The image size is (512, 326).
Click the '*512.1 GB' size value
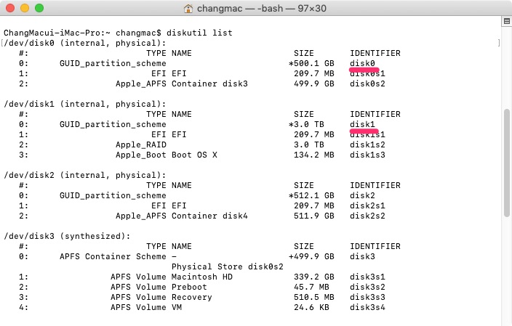tap(311, 195)
